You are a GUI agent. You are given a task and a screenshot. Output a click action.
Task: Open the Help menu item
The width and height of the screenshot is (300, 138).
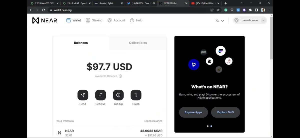pyautogui.click(x=136, y=20)
